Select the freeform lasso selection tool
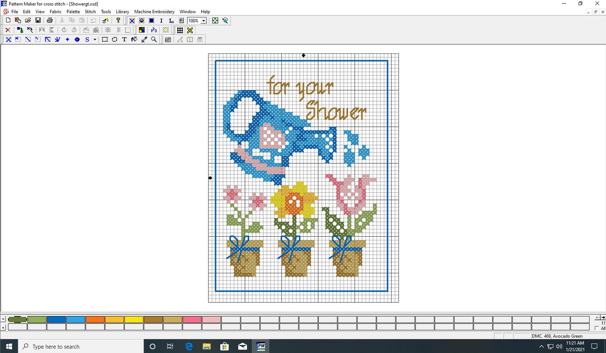Viewport: 606px width, 353px height. pyautogui.click(x=114, y=40)
